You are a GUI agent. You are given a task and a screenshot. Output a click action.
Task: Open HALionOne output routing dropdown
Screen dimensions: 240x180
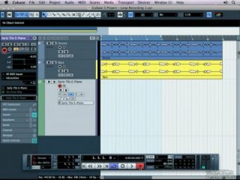click(19, 78)
